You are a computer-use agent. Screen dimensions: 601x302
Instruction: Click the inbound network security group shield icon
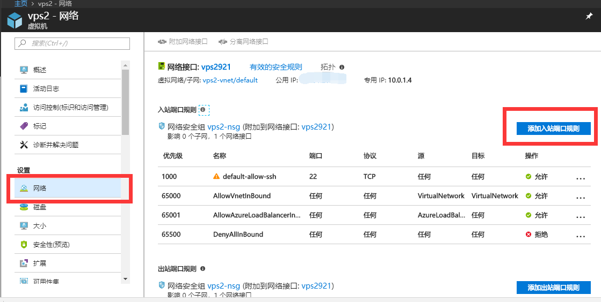[161, 126]
